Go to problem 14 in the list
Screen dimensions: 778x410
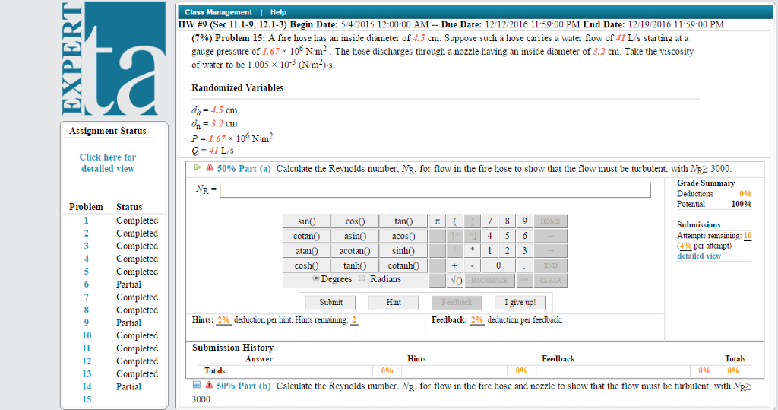87,386
